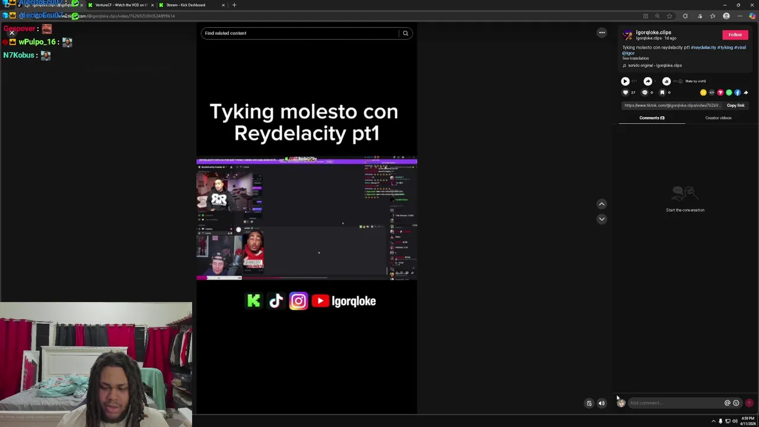Switch to Stream - Kick Dashboard browser tab
The width and height of the screenshot is (759, 427).
pyautogui.click(x=192, y=5)
